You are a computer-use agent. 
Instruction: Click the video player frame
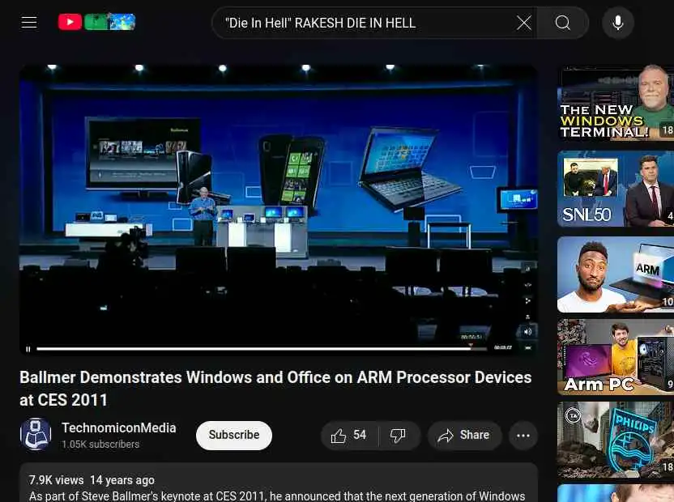[279, 210]
